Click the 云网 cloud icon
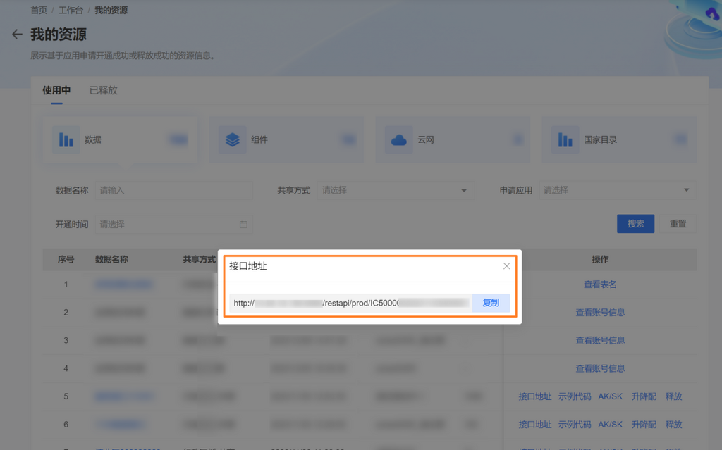 (x=399, y=139)
